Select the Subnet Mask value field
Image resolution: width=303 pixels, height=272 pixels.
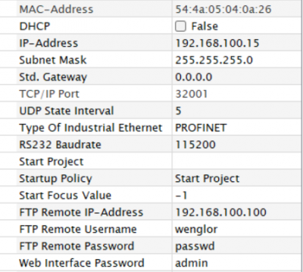pos(237,60)
